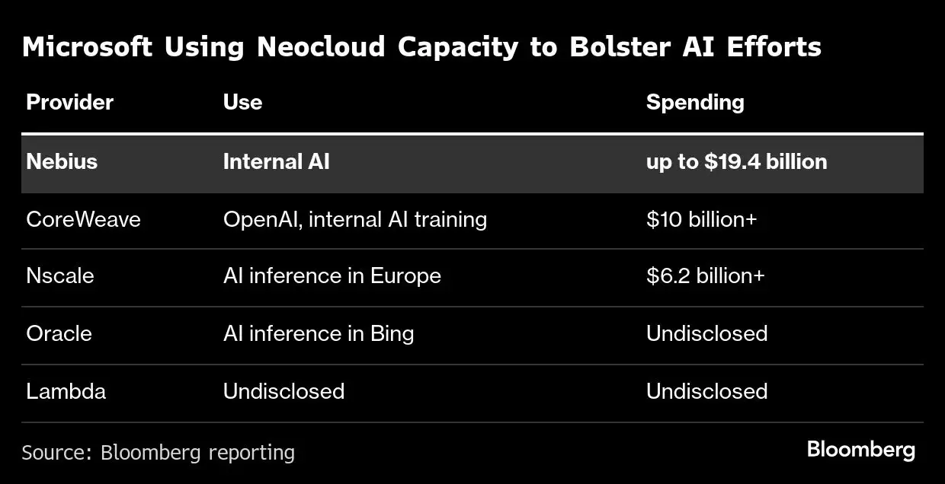The width and height of the screenshot is (945, 484).
Task: Click the Internal AI use cell
Action: (276, 161)
